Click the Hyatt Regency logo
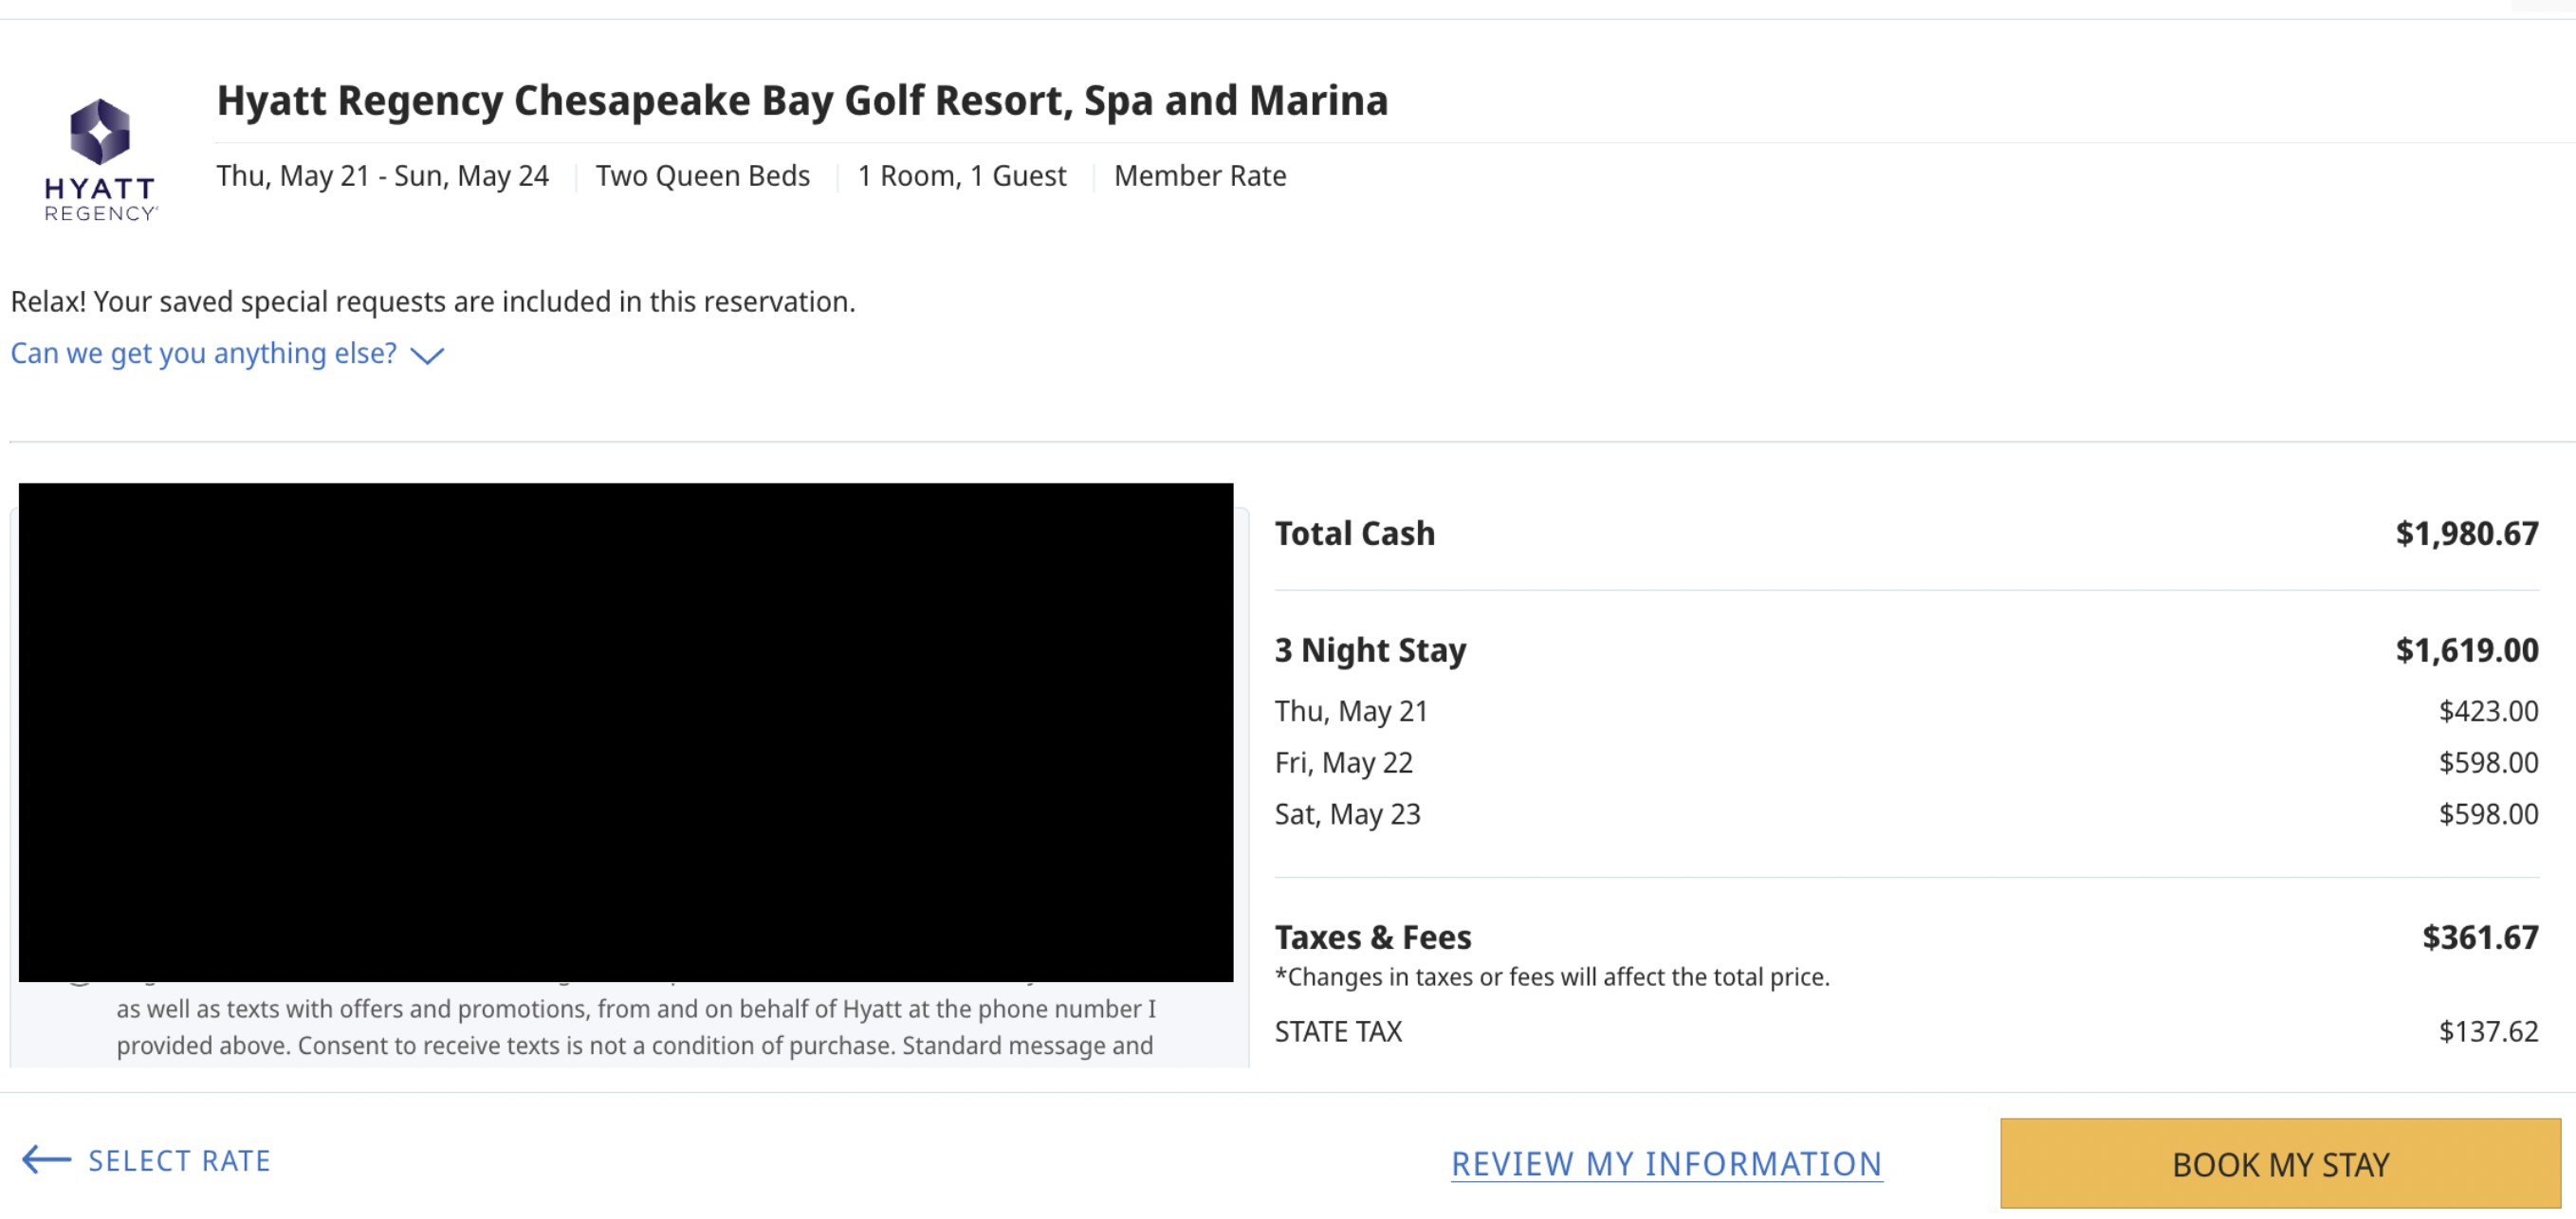This screenshot has width=2576, height=1219. pos(100,160)
